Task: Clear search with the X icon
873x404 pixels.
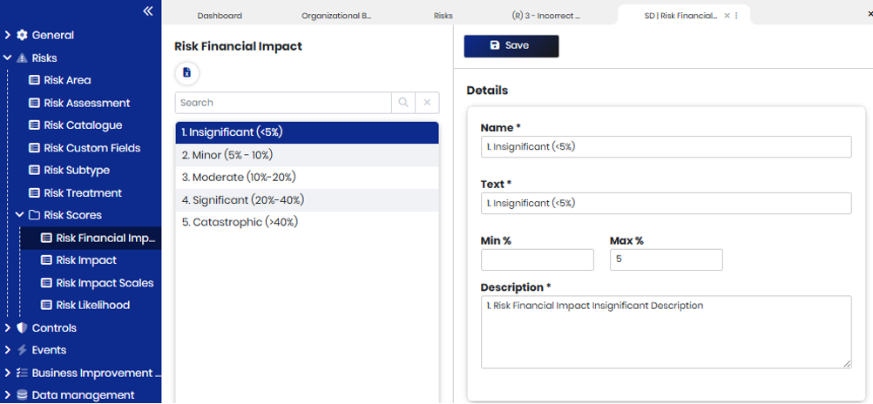Action: 427,103
